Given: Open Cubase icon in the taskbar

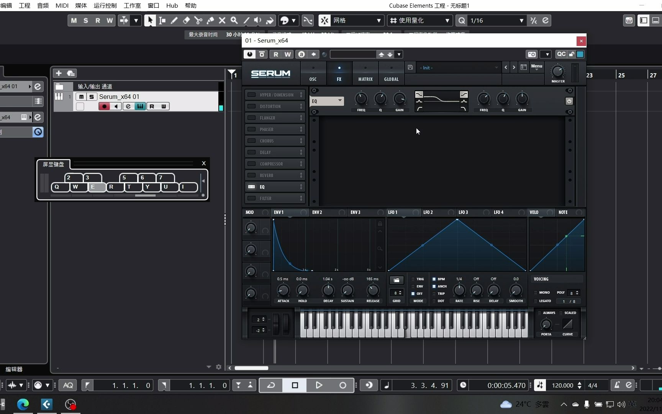Looking at the screenshot, I should (47, 404).
